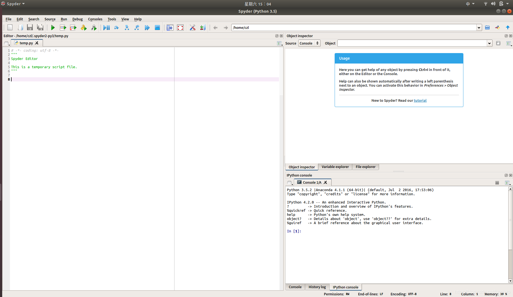Run the current cell
Viewport: 513px width, 297px height.
[63, 28]
